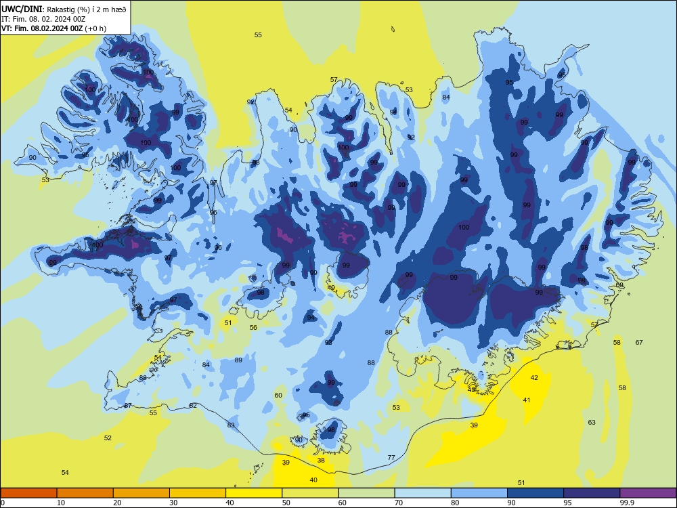The image size is (677, 508).
Task: Click the '30' legend tick label
Action: click(x=173, y=503)
